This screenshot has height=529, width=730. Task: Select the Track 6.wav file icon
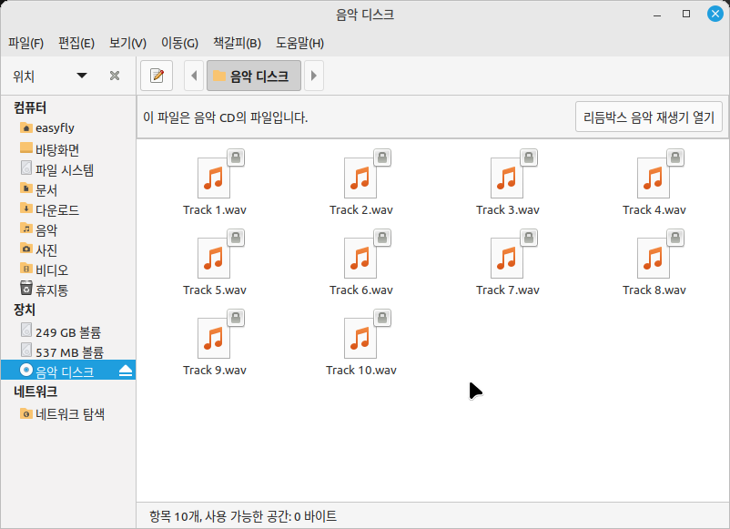click(x=360, y=258)
